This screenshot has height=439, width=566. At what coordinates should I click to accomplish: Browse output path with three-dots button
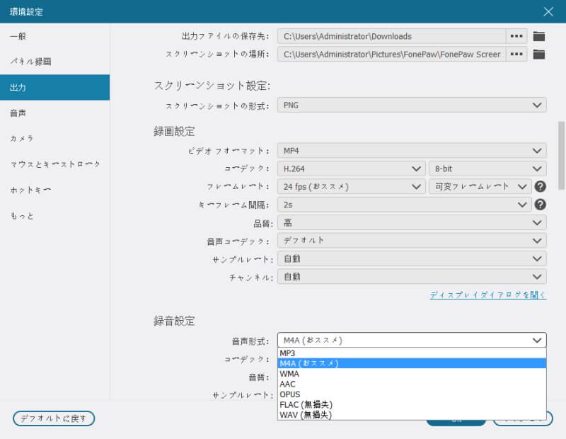pos(516,36)
